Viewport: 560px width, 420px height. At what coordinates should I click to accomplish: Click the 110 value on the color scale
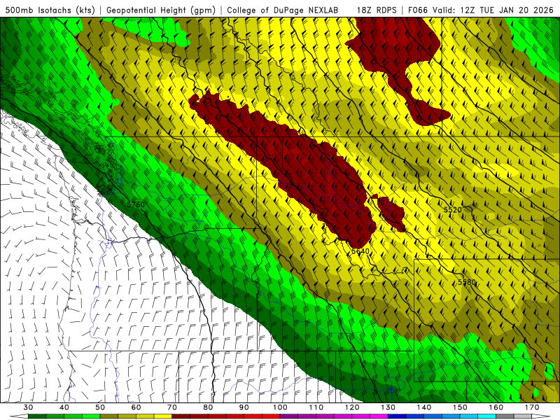tap(316, 407)
